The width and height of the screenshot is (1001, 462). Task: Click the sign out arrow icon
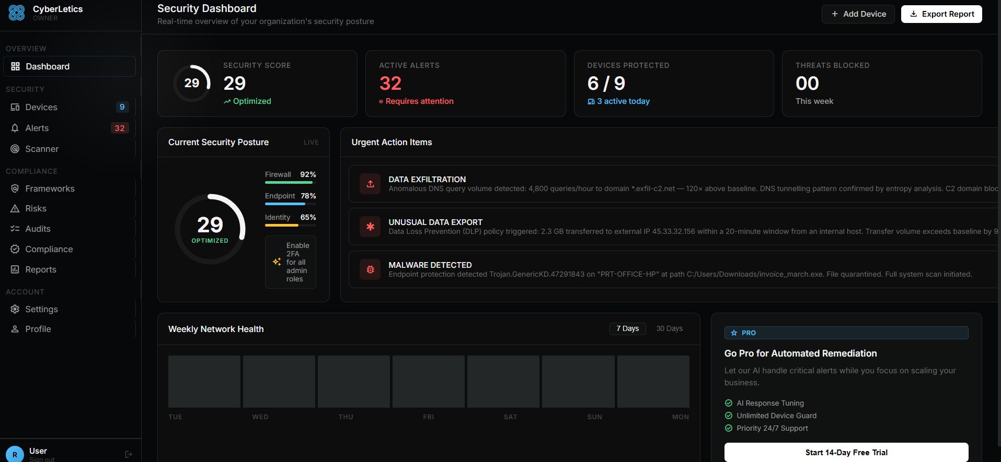click(x=129, y=455)
